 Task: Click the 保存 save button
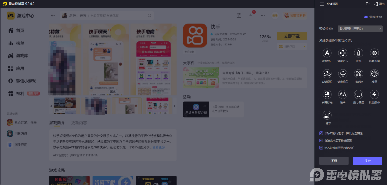pos(367,161)
